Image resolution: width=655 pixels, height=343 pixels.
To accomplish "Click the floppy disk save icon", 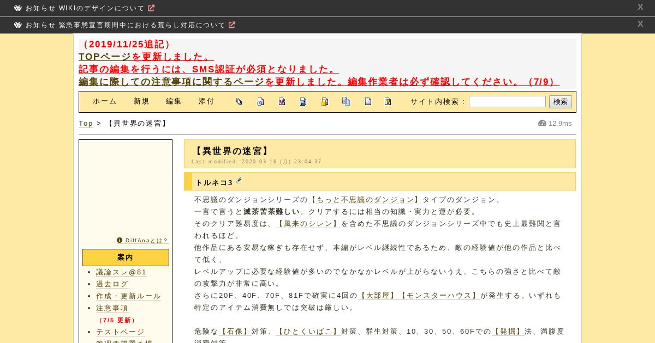I will point(303,101).
